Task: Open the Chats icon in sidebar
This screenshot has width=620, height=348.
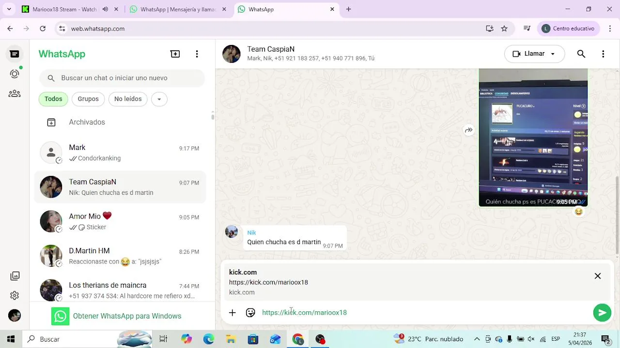Action: [x=15, y=54]
